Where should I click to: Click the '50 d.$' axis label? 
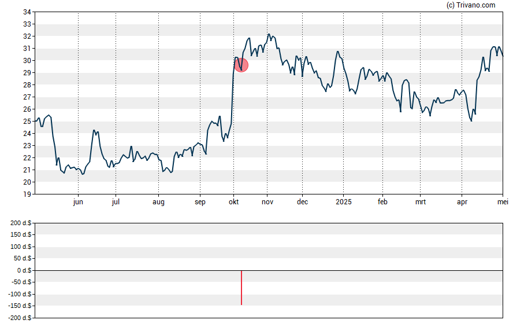click(23, 259)
